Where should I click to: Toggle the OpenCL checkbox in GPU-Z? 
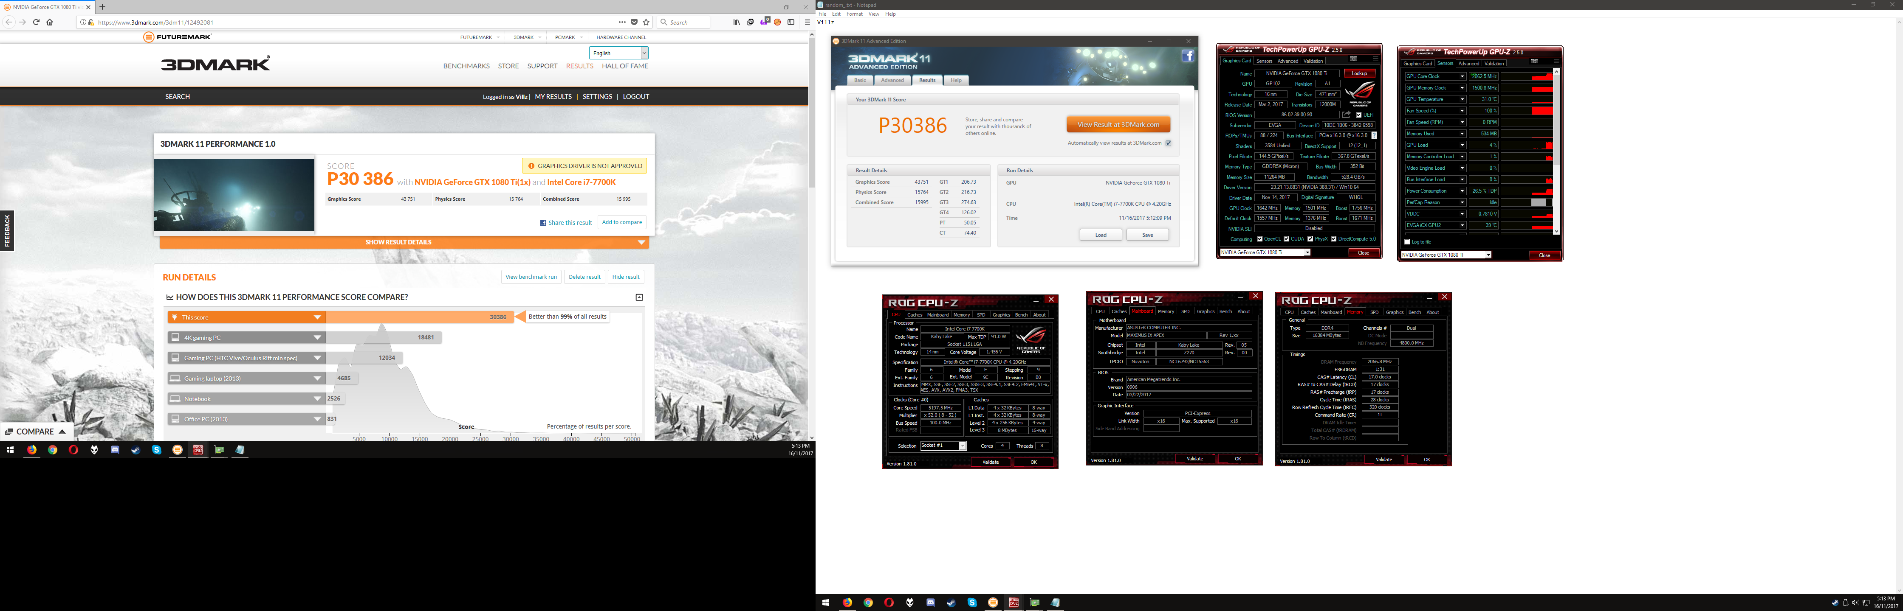(x=1259, y=239)
